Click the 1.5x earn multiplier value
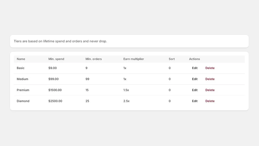This screenshot has height=146, width=259. 126,90
